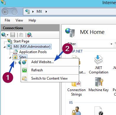Open the Connection Strings feature icon
Viewport: 116px width, 115px height.
[x=76, y=83]
